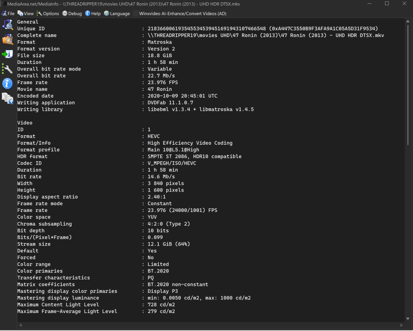
Task: Click the Export icon with green arrow
Action: pos(8,54)
